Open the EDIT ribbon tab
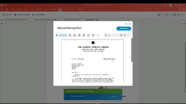The height and width of the screenshot is (104, 186). click(26, 10)
